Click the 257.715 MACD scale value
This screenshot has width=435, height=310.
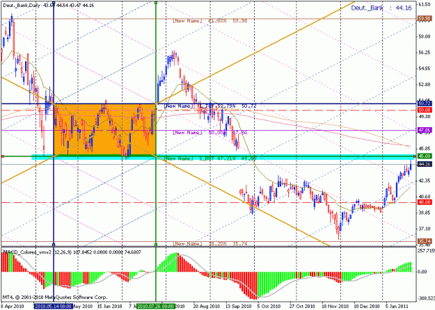coord(426,250)
